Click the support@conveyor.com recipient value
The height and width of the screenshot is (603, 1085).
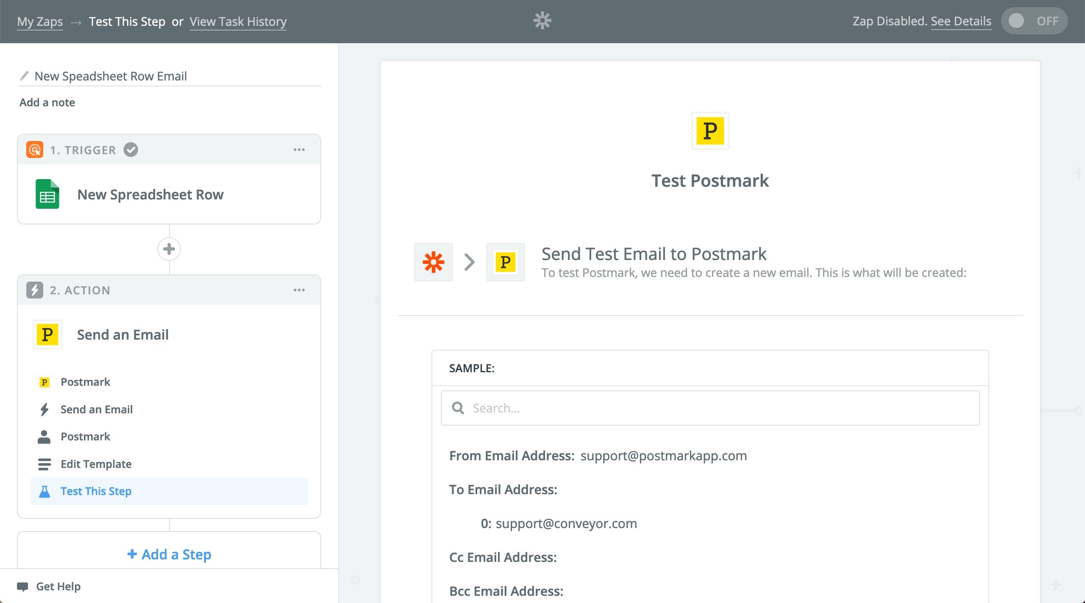[x=566, y=523]
